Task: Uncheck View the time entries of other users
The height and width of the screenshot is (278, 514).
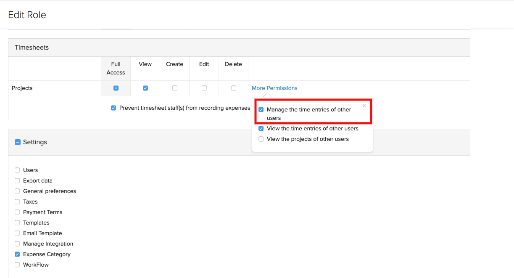Action: click(261, 129)
